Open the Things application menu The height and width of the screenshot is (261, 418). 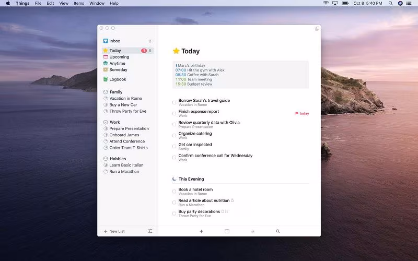22,3
